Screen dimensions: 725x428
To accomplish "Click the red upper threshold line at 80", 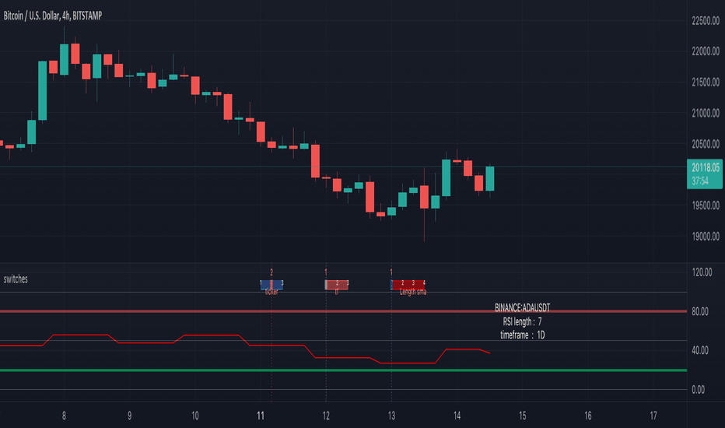I will [343, 311].
